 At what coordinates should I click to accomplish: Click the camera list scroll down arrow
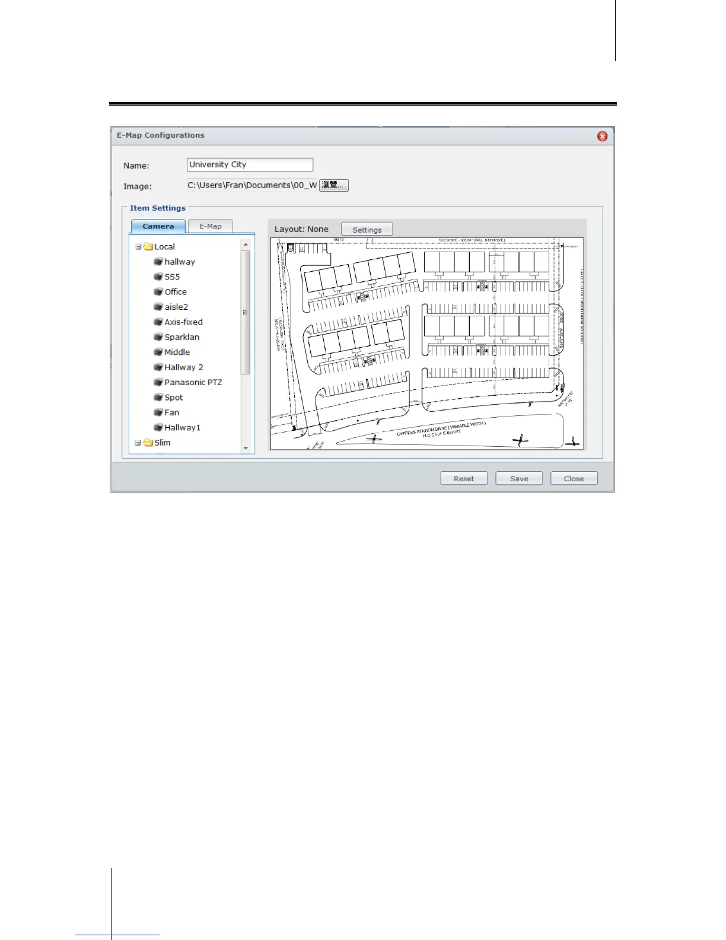coord(246,449)
